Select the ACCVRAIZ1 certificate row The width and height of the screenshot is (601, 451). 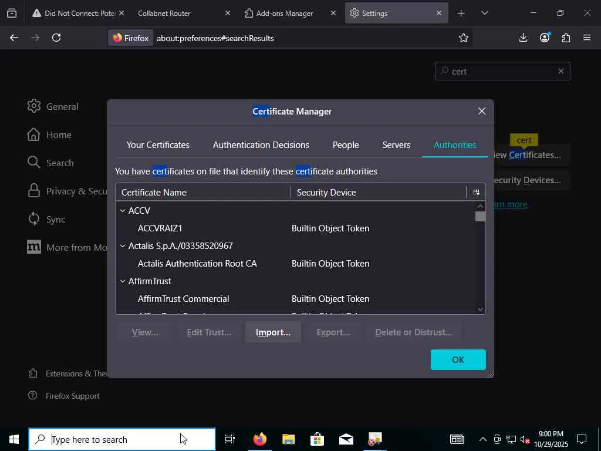click(296, 228)
